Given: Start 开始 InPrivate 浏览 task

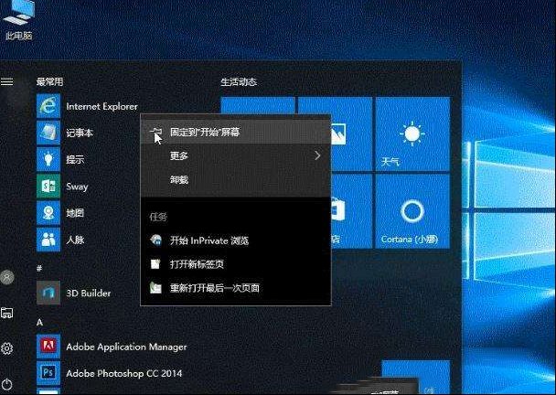Looking at the screenshot, I should [x=236, y=240].
